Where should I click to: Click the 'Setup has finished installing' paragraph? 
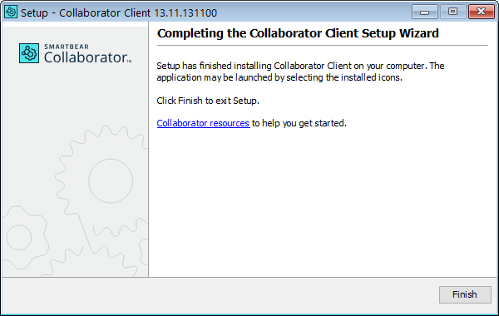pos(300,72)
